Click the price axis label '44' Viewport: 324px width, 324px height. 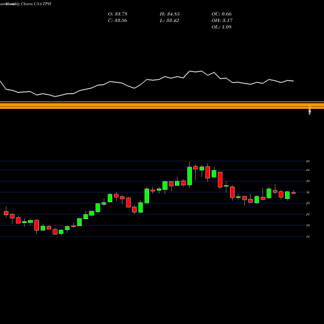[308, 170]
